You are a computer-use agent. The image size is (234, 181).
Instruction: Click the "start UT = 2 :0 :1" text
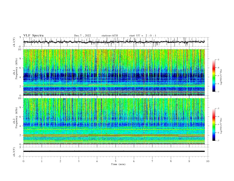143,35
